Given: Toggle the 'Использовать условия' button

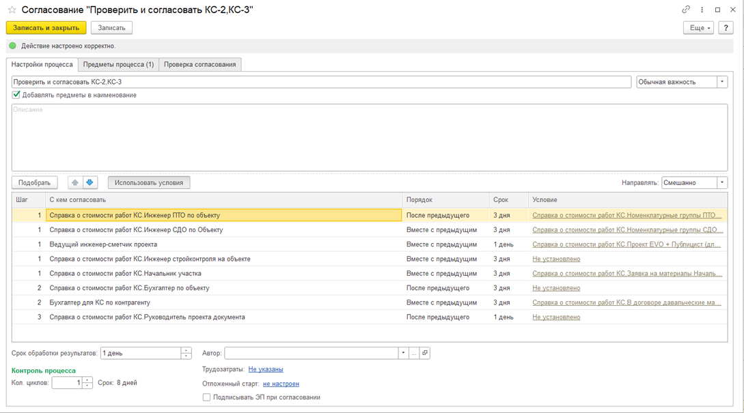Looking at the screenshot, I should (149, 183).
